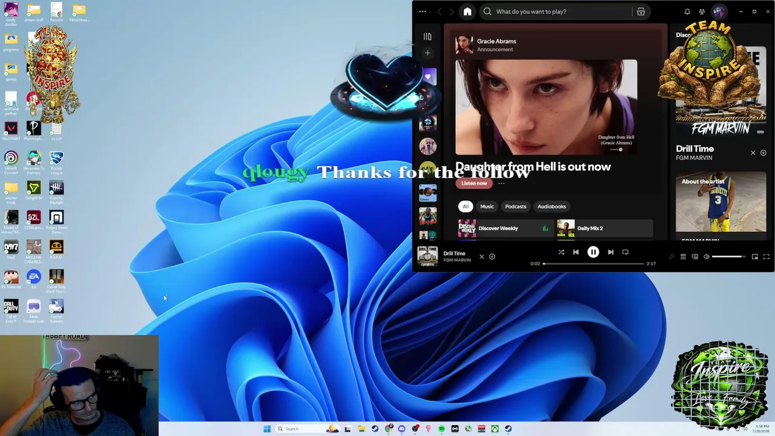Open the Colours playlist in sidebar
Viewport: 775px width, 436px height.
coord(428,193)
